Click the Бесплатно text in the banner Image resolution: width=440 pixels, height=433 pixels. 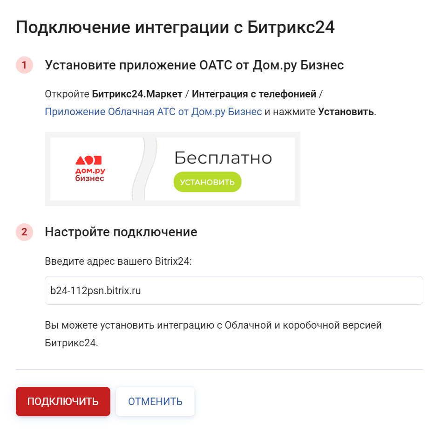(x=223, y=158)
